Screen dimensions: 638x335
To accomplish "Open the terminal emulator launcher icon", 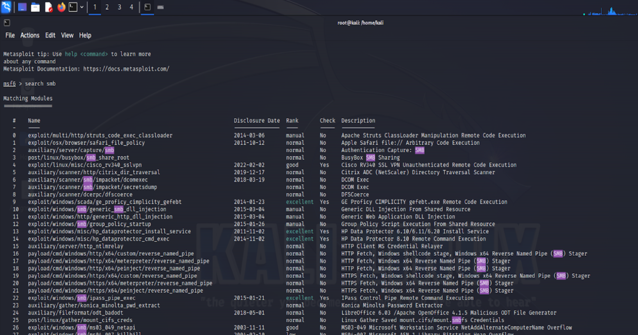I will [x=73, y=7].
